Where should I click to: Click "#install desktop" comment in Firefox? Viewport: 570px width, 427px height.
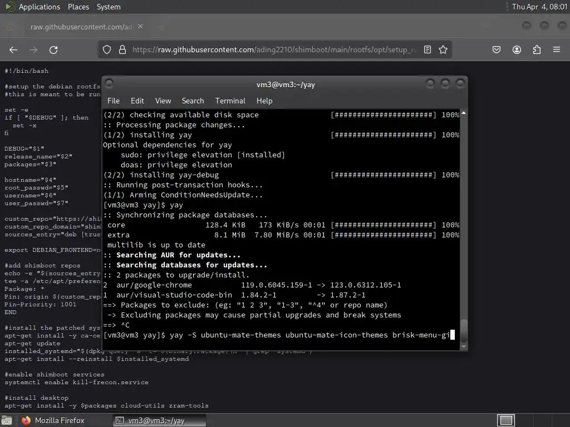36,398
